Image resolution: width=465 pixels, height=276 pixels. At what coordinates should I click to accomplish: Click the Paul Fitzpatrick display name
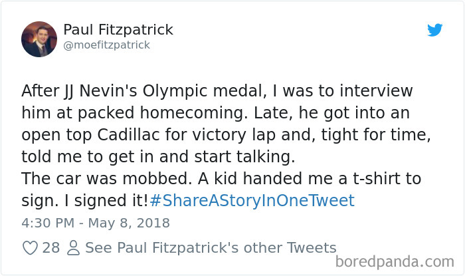click(118, 29)
